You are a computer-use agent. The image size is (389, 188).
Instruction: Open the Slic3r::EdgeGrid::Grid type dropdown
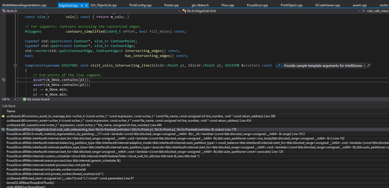pos(359,11)
